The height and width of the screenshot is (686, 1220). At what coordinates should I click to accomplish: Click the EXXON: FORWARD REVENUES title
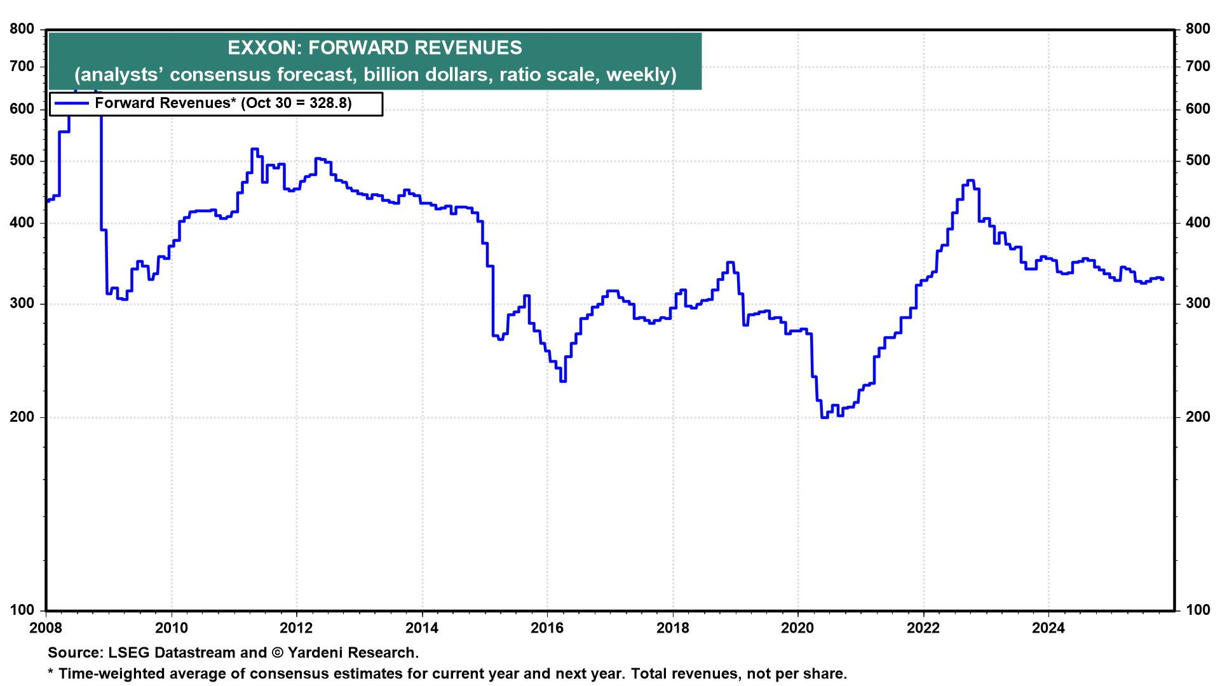coord(375,48)
